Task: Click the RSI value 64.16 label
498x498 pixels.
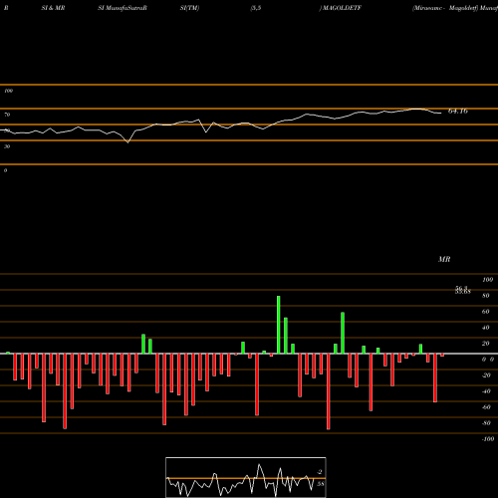Action: [x=458, y=111]
